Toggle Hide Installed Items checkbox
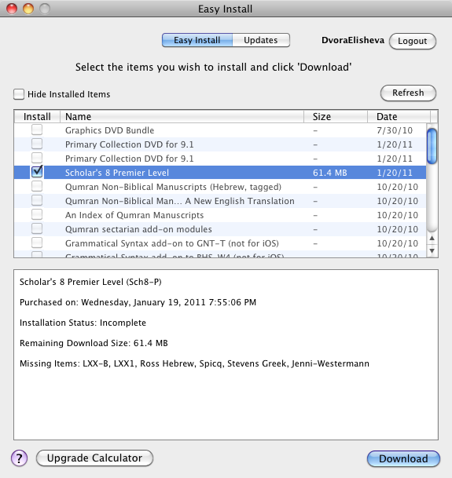This screenshot has height=478, width=452. (19, 94)
